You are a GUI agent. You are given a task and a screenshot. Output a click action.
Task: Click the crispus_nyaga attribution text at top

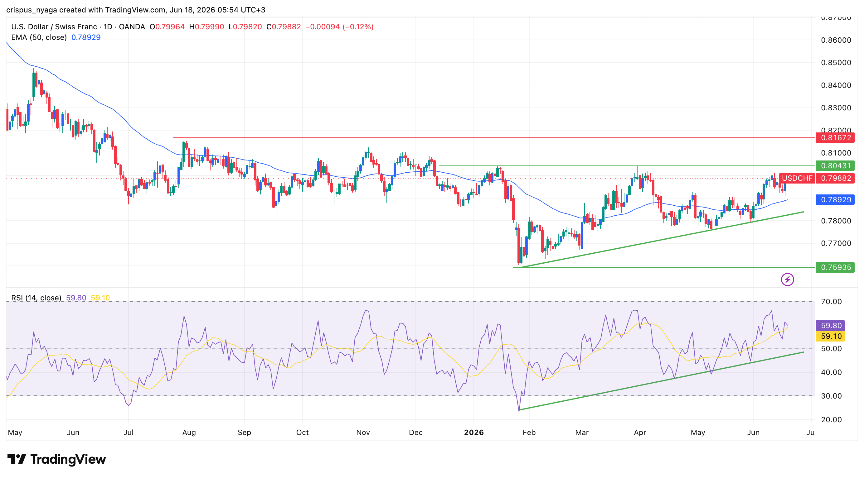pos(136,10)
